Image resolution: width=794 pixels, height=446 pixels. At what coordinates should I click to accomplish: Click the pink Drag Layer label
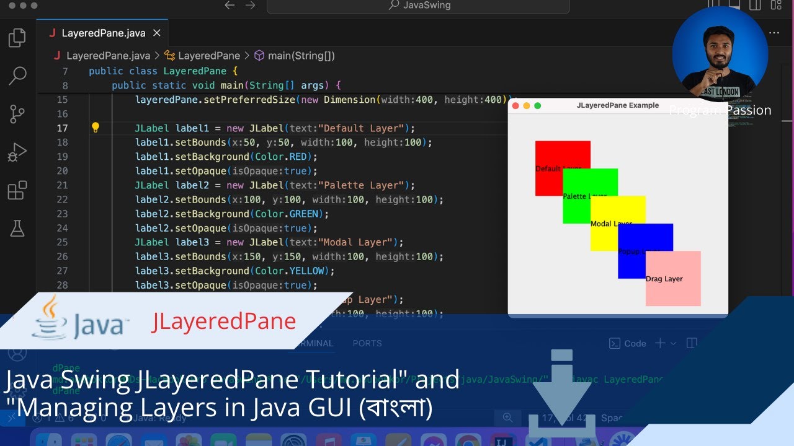673,279
